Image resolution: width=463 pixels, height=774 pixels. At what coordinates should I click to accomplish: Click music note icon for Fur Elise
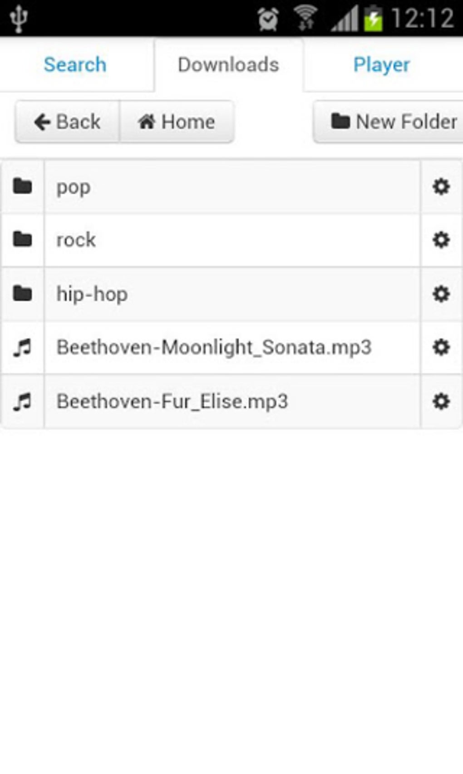(22, 402)
